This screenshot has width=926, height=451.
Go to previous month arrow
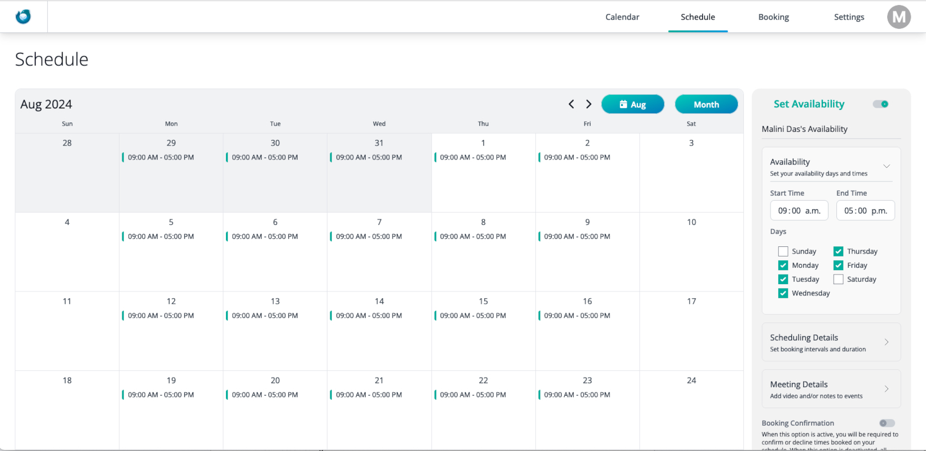pos(571,104)
